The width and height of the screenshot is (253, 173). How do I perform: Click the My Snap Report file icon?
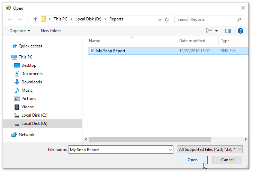[x=92, y=51]
